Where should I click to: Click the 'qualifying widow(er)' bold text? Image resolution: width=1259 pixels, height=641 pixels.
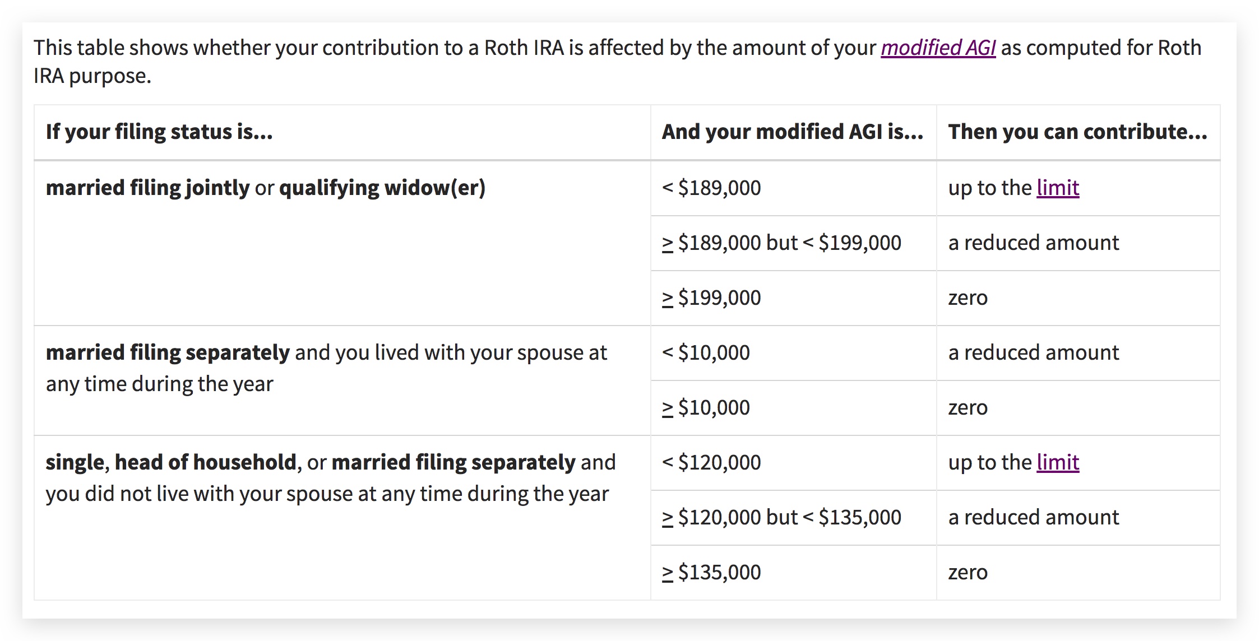tap(382, 188)
